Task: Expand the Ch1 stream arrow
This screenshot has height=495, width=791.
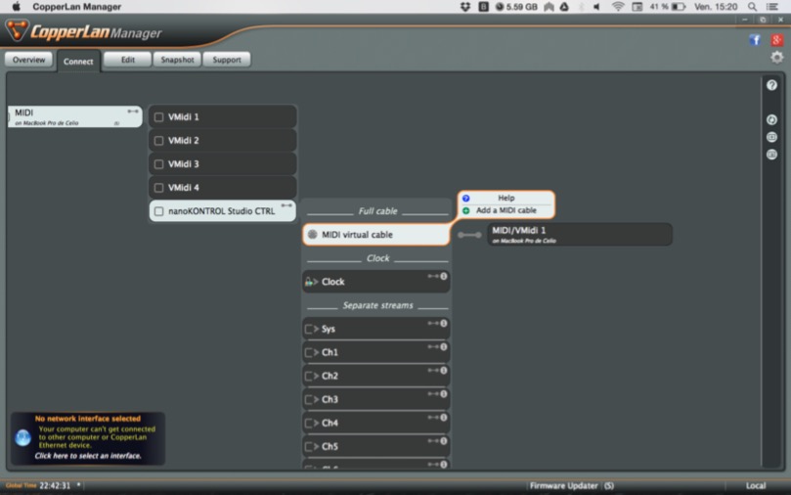Action: pos(312,352)
